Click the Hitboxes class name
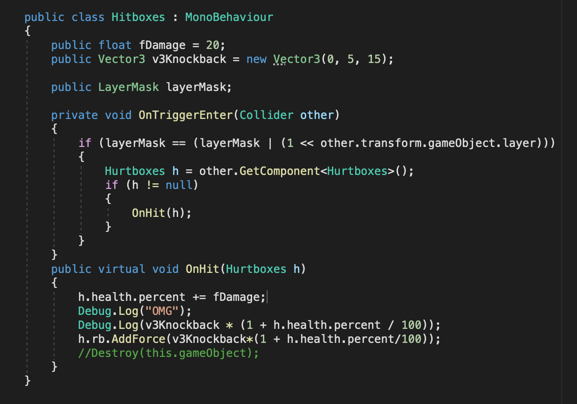This screenshot has height=404, width=577. pos(138,17)
